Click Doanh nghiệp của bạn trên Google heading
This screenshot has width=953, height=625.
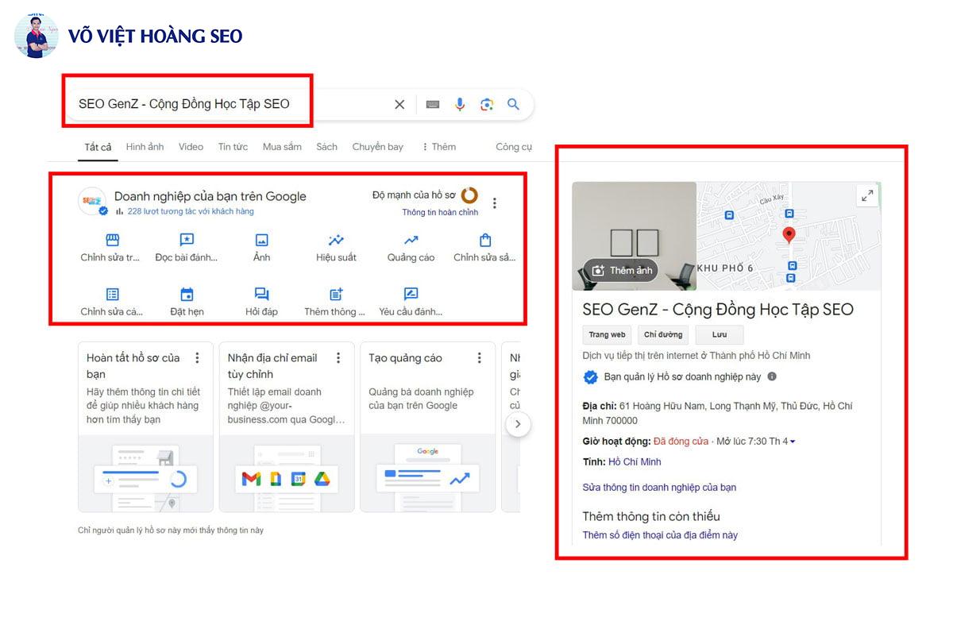click(x=210, y=196)
